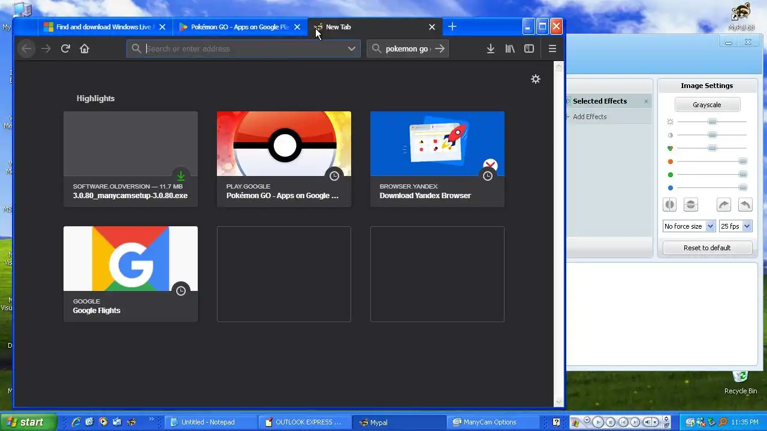
Task: Click the media player stop button in taskbar
Action: click(611, 423)
